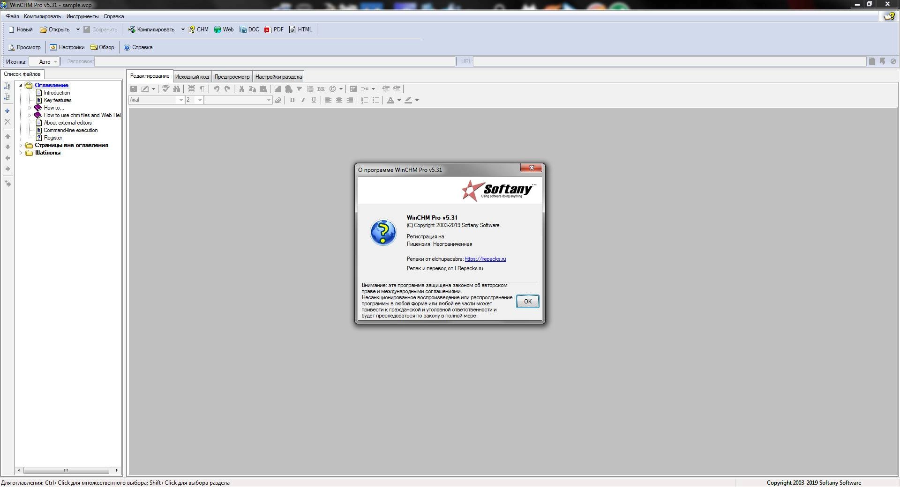Click the copy icon in editor toolbar
The height and width of the screenshot is (487, 900).
pos(252,89)
